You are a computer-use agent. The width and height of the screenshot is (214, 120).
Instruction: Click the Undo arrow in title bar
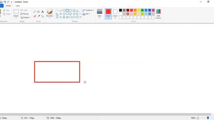click(x=5, y=2)
